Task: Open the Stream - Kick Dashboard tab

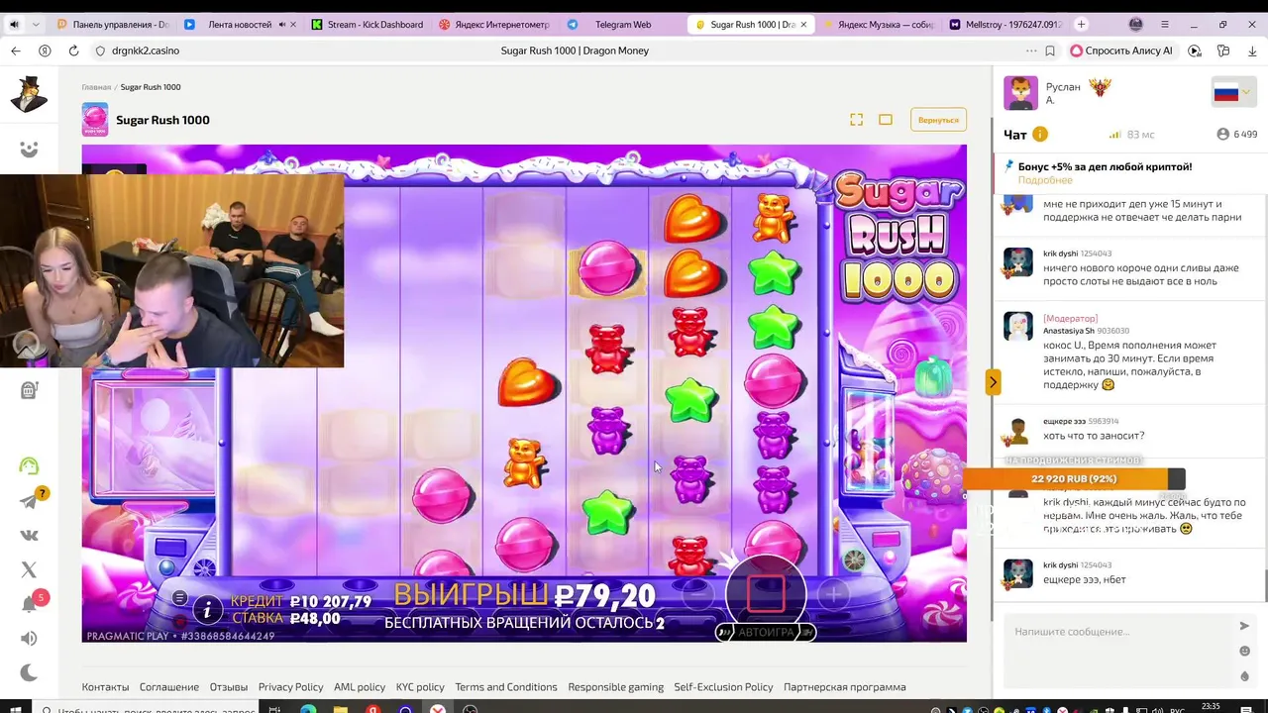Action: pyautogui.click(x=367, y=24)
